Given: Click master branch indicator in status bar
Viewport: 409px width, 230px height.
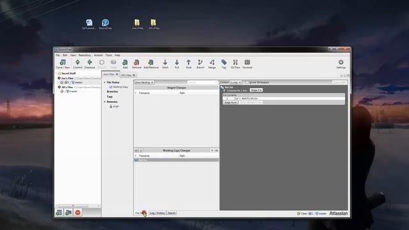Looking at the screenshot, I should 321,213.
